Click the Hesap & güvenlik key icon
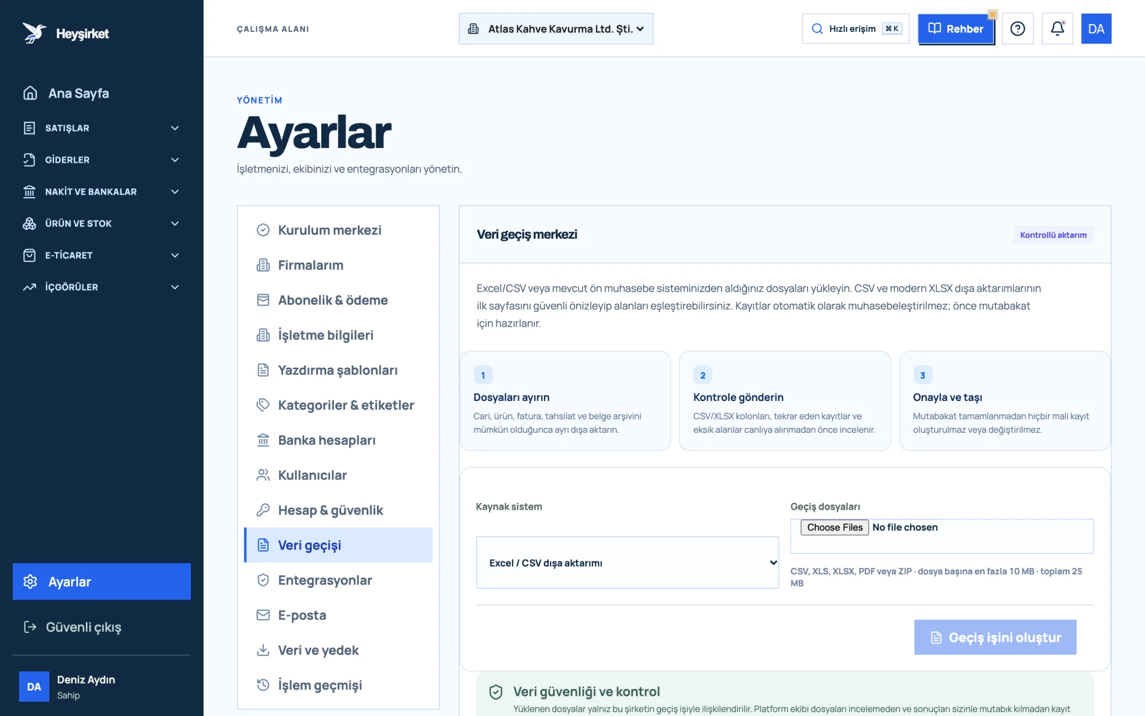The width and height of the screenshot is (1145, 716). click(x=263, y=510)
